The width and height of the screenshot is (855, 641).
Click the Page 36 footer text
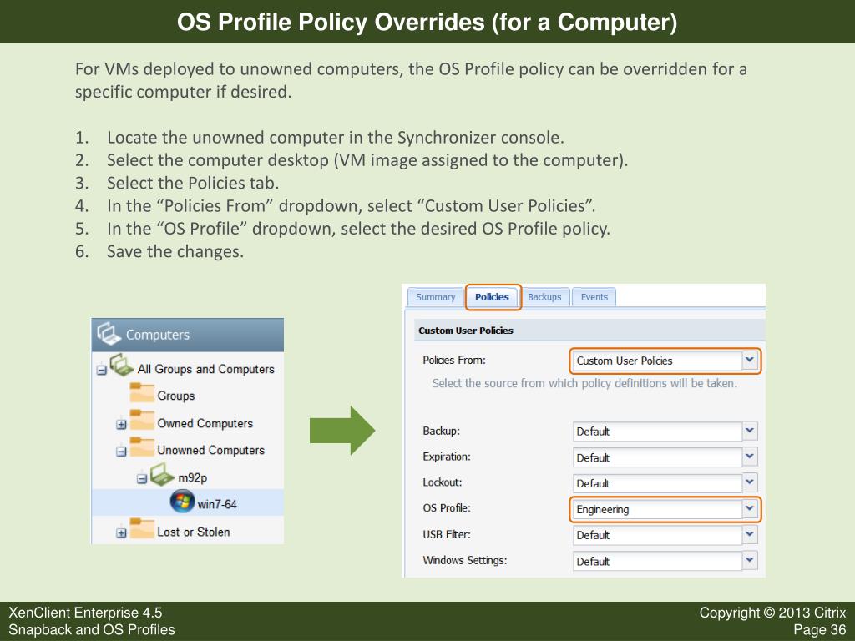click(x=819, y=629)
